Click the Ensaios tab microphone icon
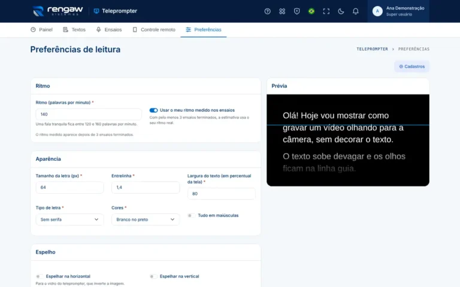 click(99, 29)
